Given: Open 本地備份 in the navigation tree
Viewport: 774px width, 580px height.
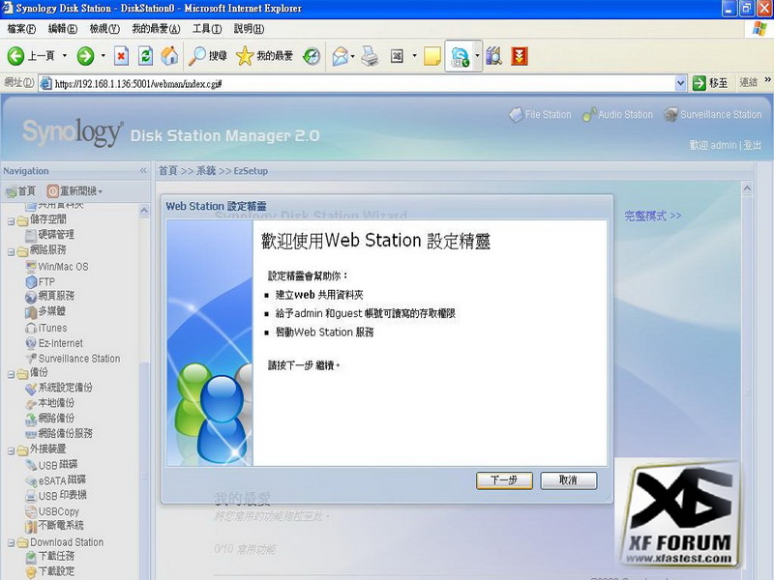Looking at the screenshot, I should pyautogui.click(x=50, y=403).
